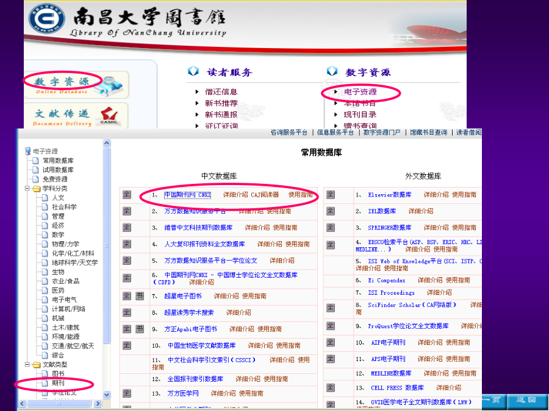Click the 全 icon beside AIP电子期刊

tap(331, 342)
